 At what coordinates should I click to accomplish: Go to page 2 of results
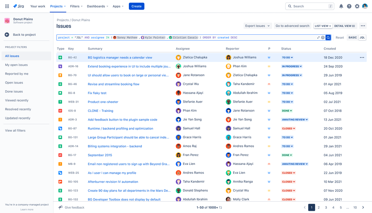319,207
